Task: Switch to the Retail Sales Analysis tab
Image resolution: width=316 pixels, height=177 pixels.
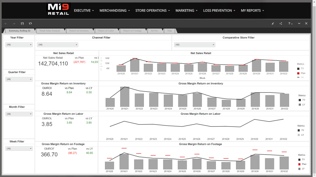Action: (x=50, y=31)
